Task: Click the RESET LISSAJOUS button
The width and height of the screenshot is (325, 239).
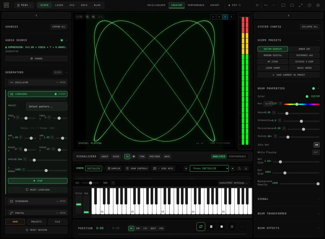Action: point(38,190)
